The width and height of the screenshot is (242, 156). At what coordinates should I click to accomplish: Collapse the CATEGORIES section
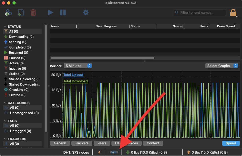click(5, 103)
